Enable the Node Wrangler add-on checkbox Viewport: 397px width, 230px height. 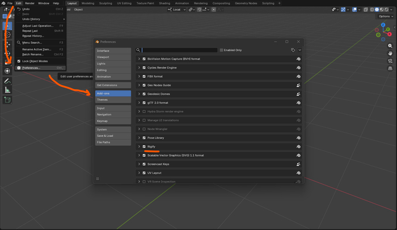[144, 129]
